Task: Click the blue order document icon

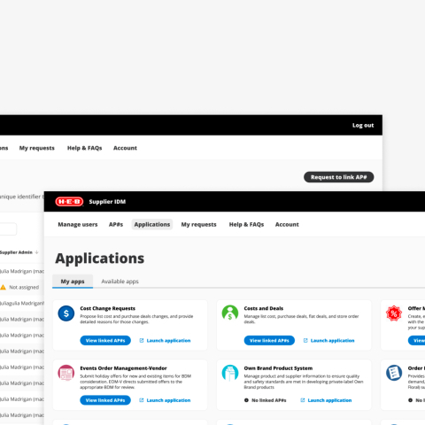Action: click(x=394, y=373)
